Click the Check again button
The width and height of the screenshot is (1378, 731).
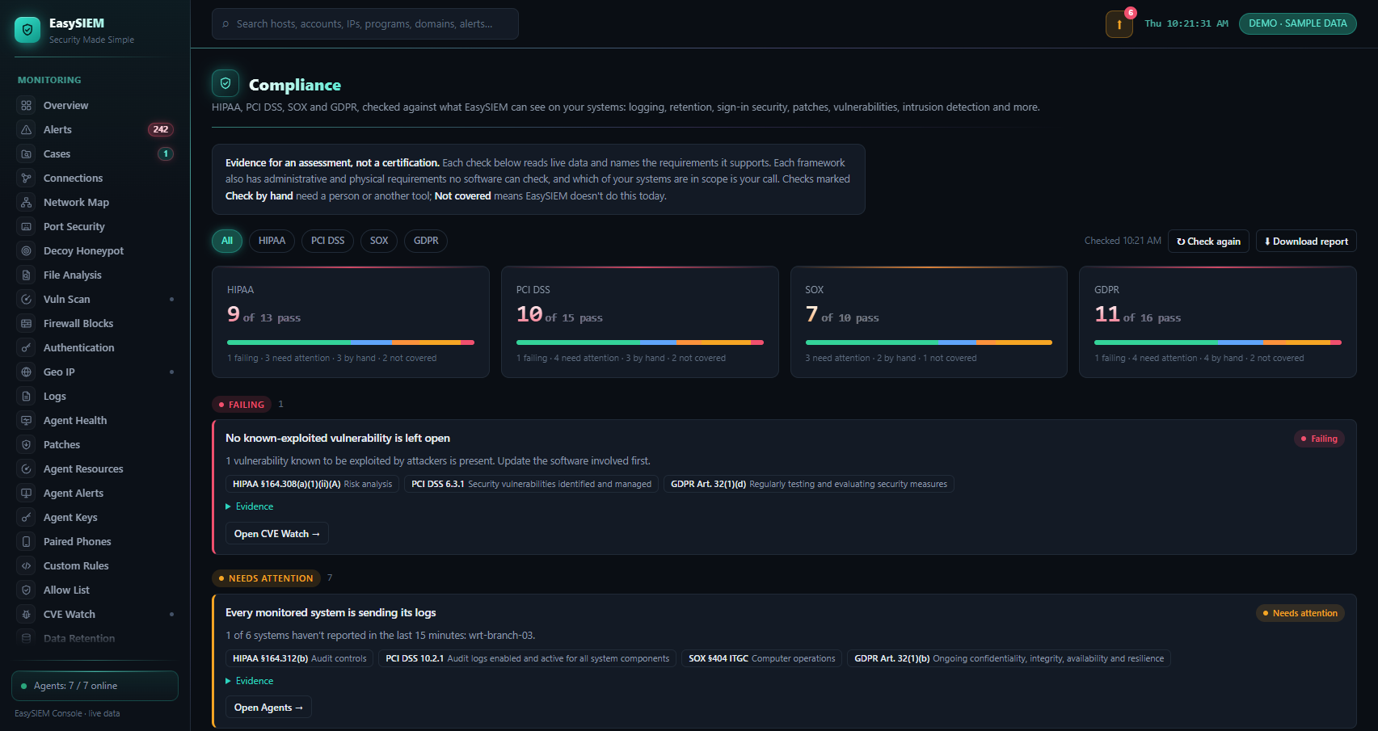coord(1208,242)
